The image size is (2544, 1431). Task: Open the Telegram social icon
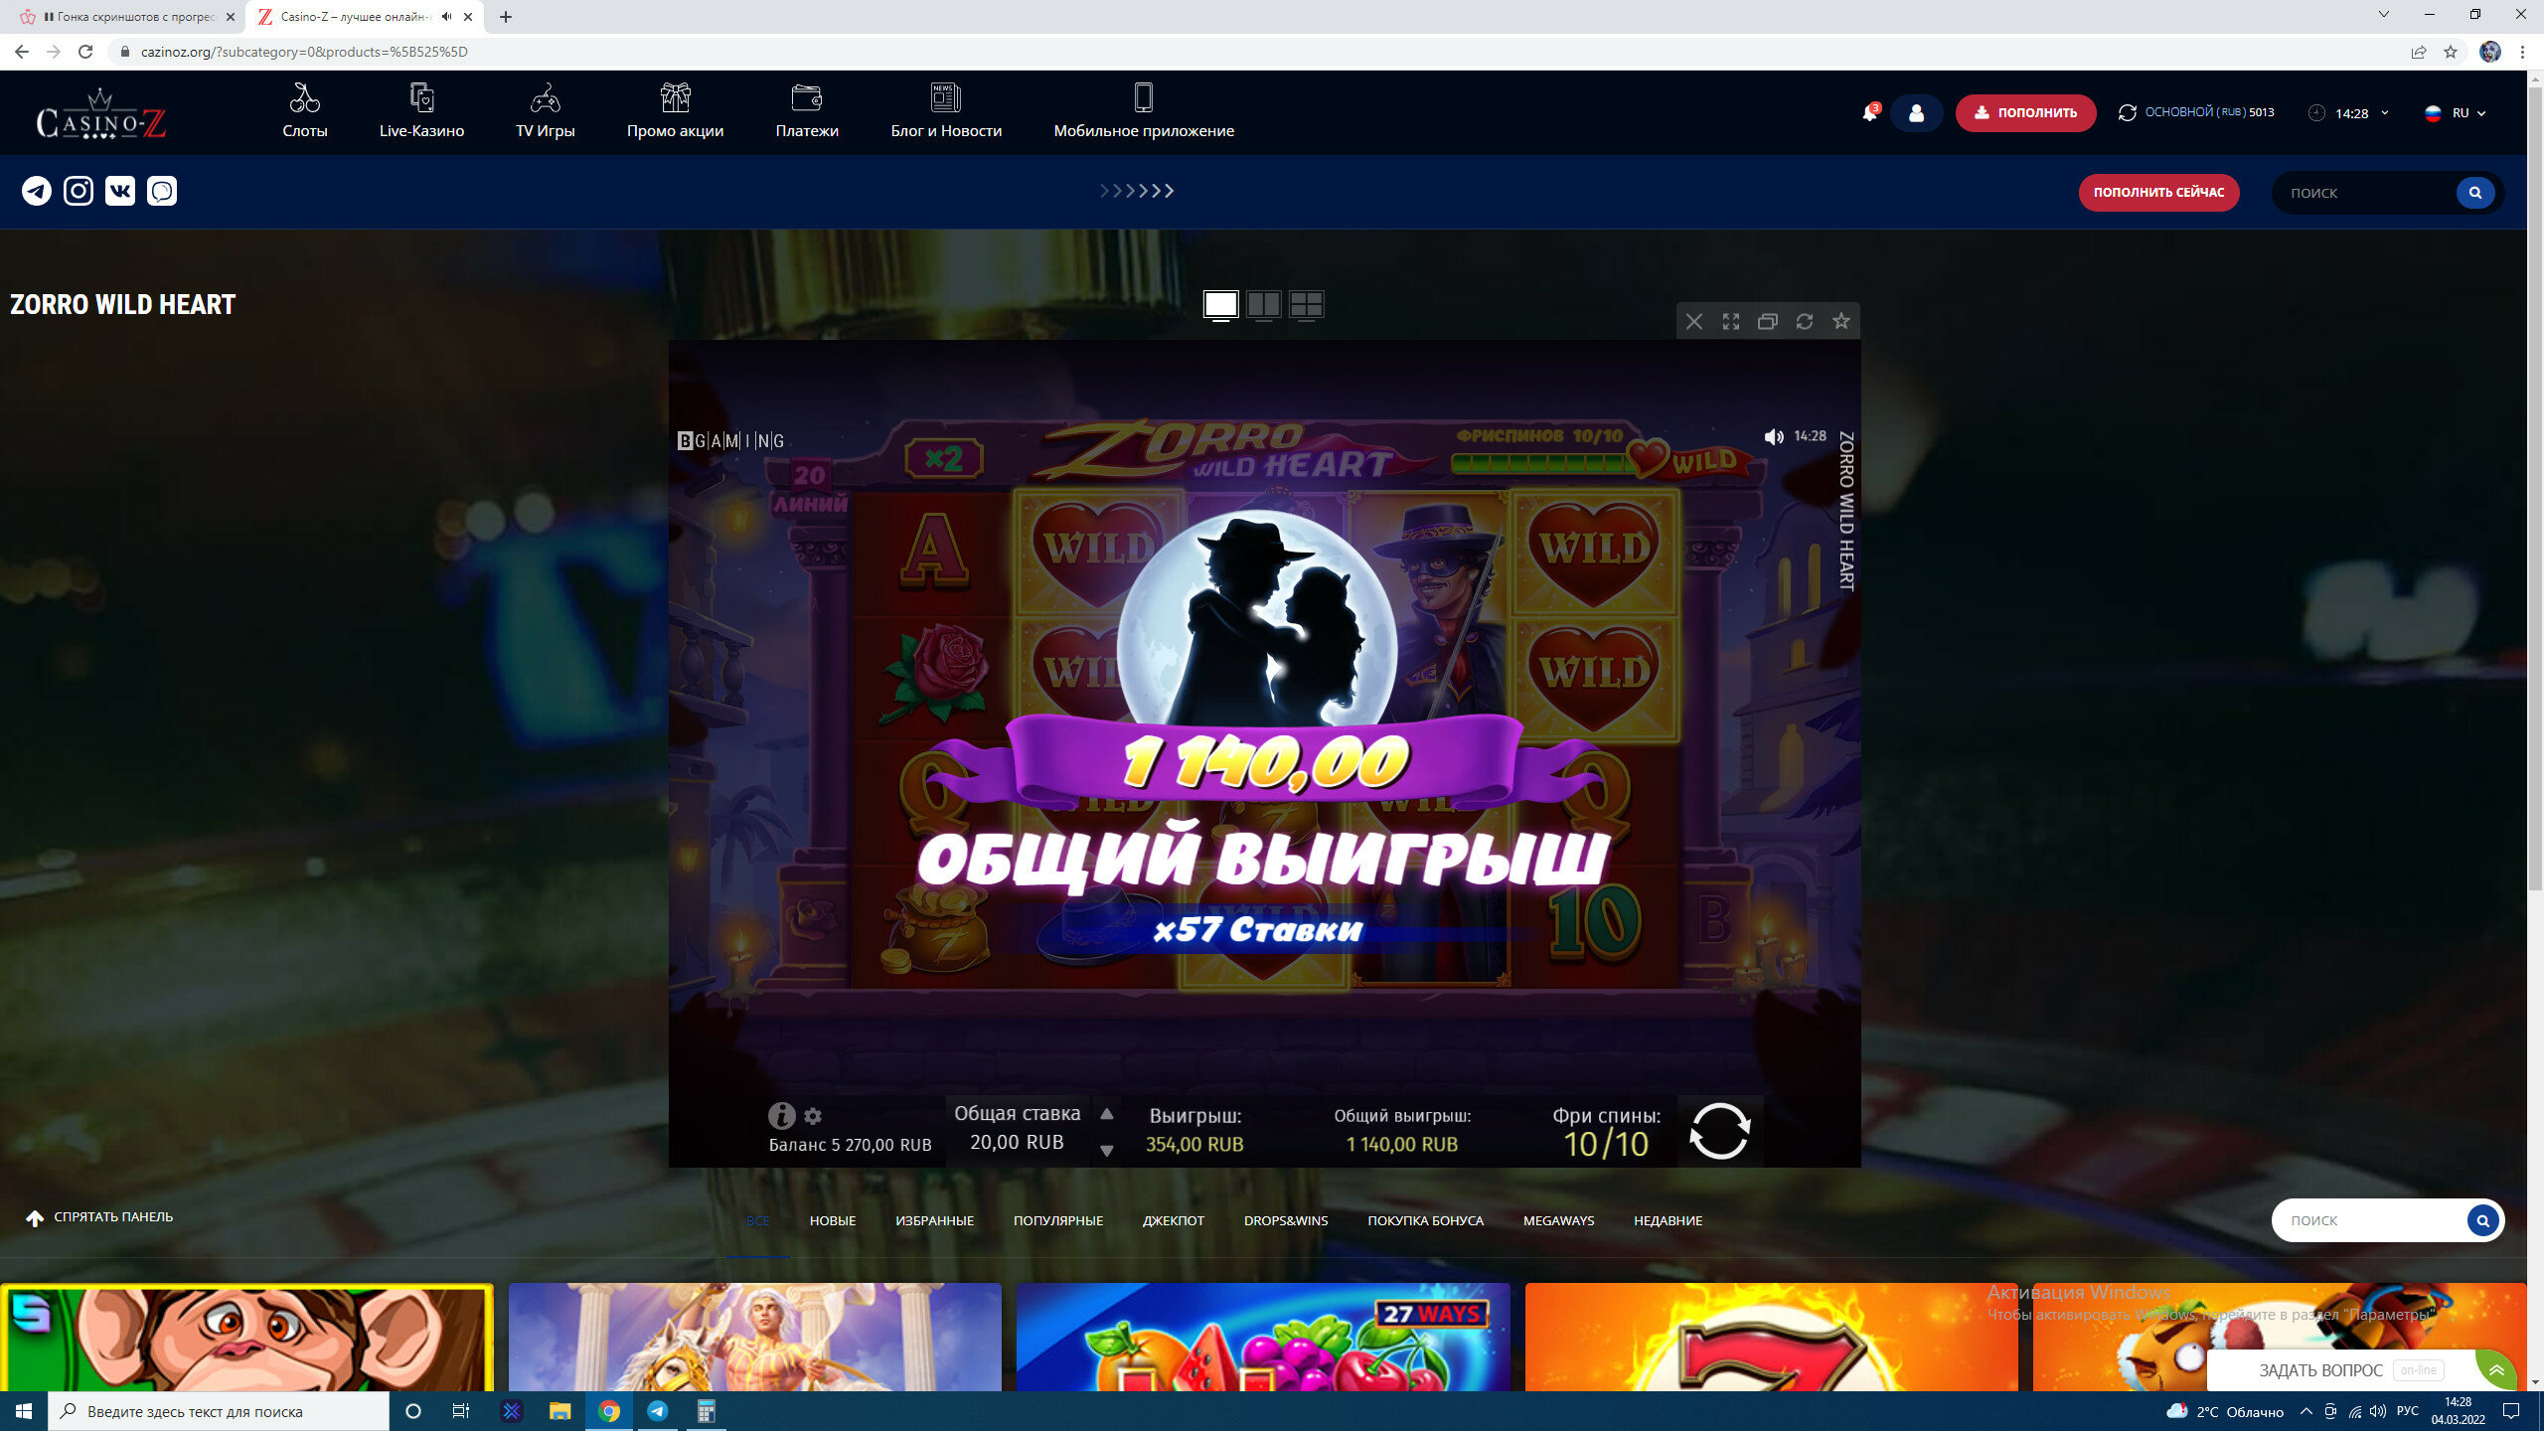pos(37,191)
